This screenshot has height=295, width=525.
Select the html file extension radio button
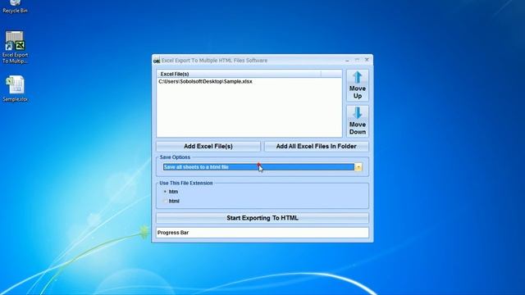coord(165,201)
